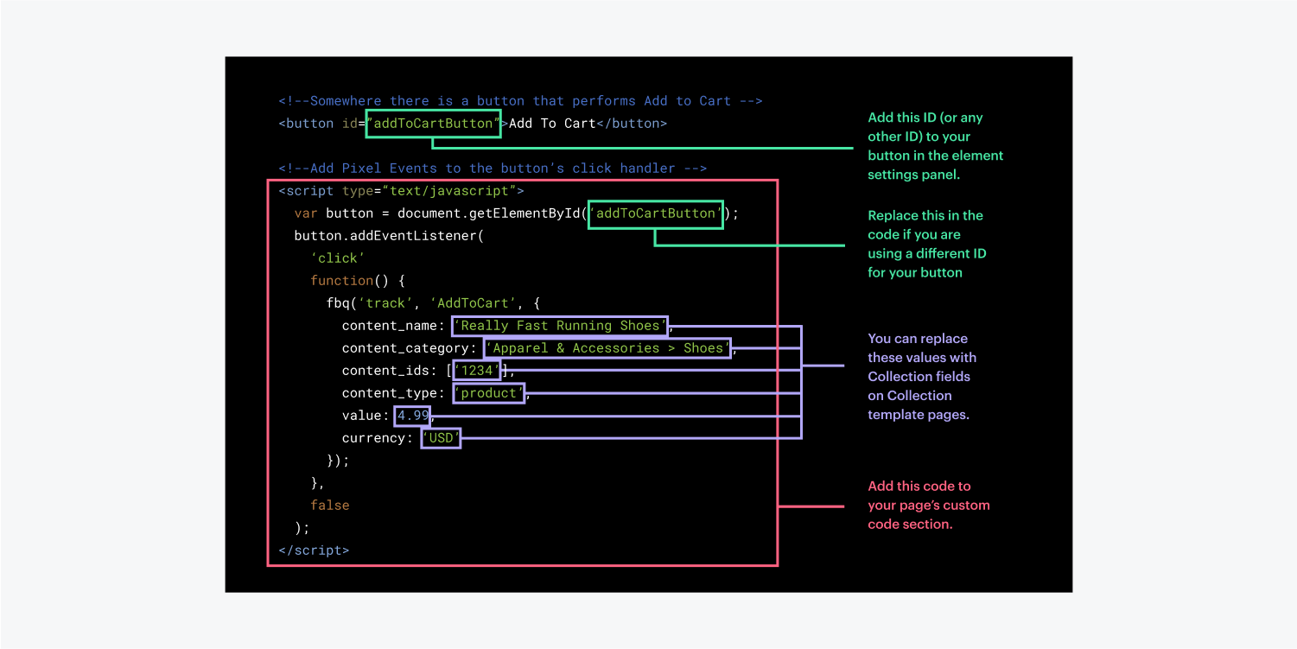Click the function() { line
This screenshot has width=1297, height=649.
coord(358,281)
